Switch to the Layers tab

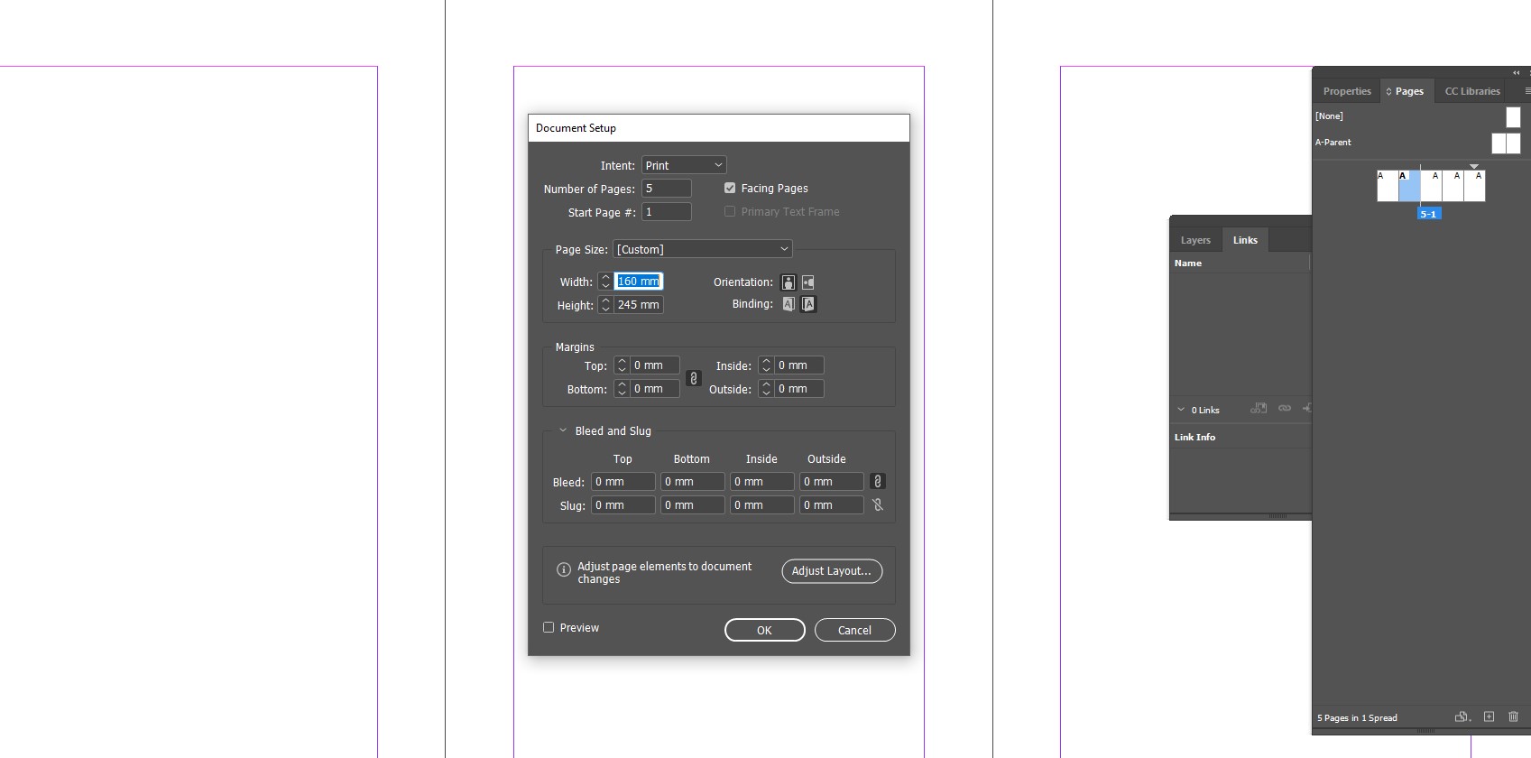click(x=1195, y=240)
